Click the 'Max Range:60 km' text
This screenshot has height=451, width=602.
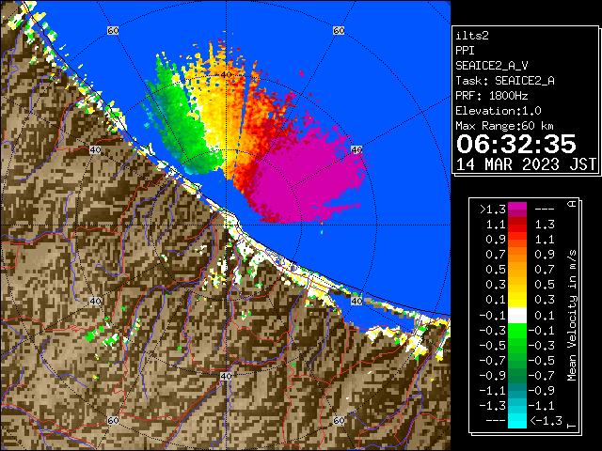click(504, 126)
